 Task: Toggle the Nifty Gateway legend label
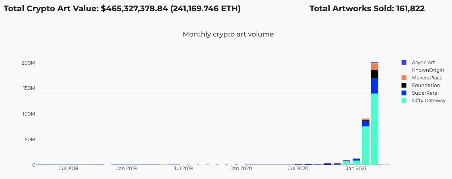[x=429, y=101]
